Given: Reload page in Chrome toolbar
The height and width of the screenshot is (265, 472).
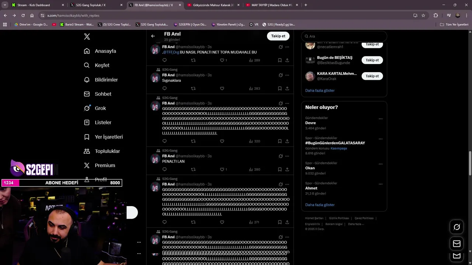Looking at the screenshot, I should (23, 15).
